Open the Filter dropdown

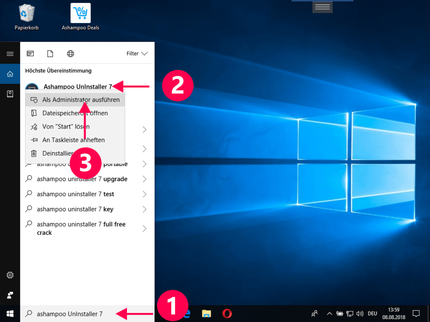pos(137,54)
